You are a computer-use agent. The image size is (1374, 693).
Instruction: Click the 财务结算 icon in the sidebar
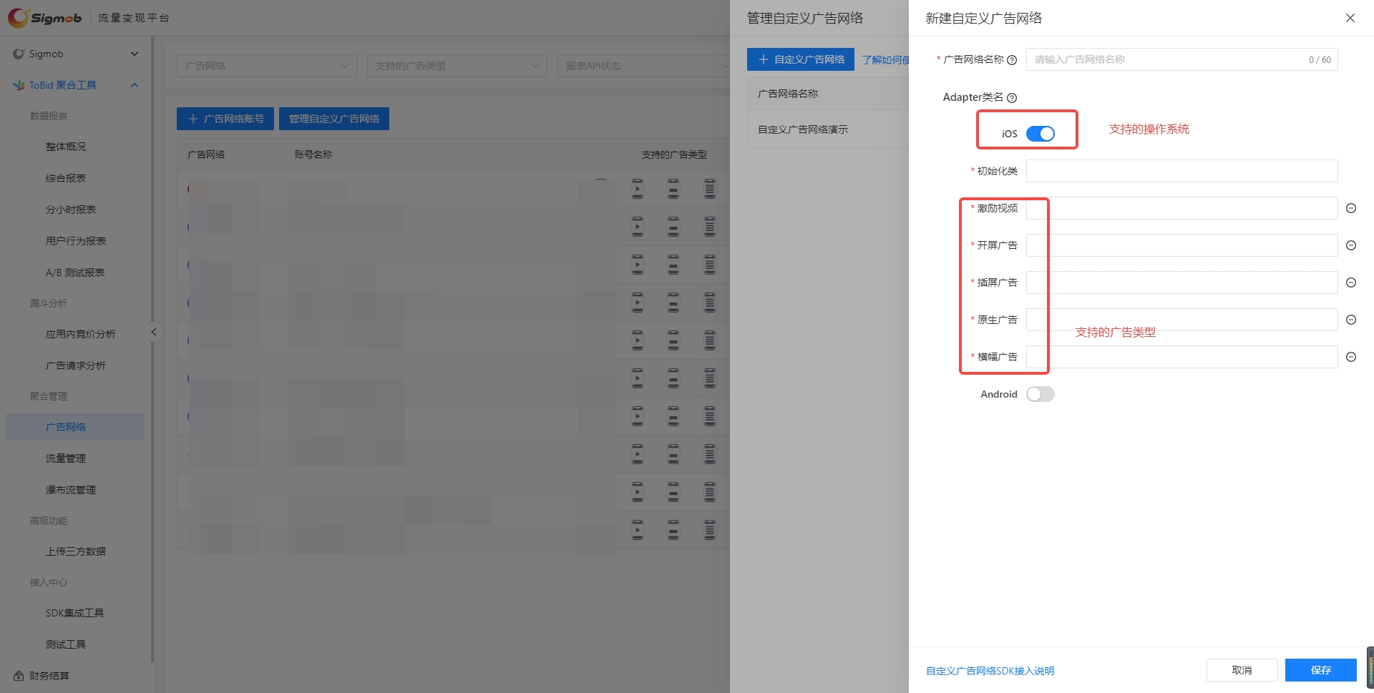click(x=20, y=675)
